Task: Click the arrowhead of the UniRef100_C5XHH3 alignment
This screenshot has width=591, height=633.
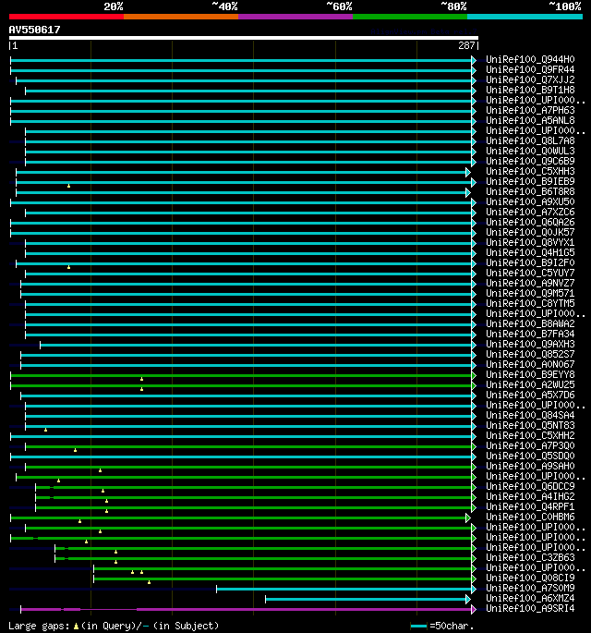Action: 468,173
